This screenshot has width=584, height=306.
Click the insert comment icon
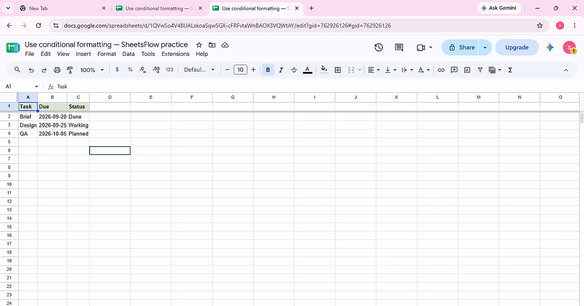tap(454, 70)
